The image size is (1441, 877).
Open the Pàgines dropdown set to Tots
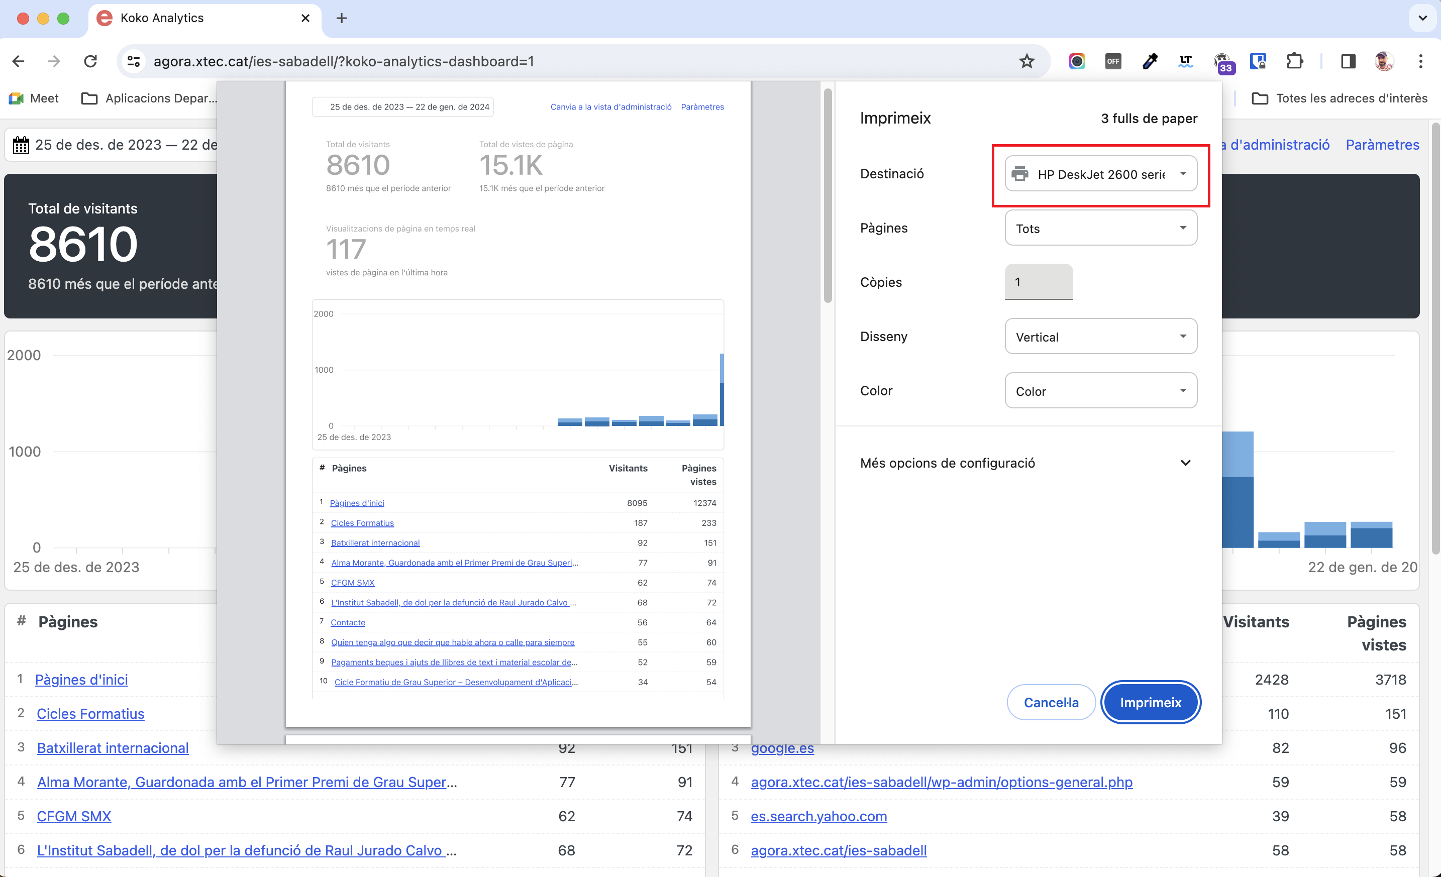tap(1100, 228)
